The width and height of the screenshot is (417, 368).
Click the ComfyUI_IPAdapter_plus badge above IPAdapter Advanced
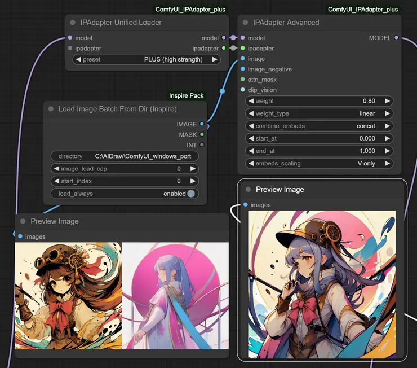tap(363, 10)
